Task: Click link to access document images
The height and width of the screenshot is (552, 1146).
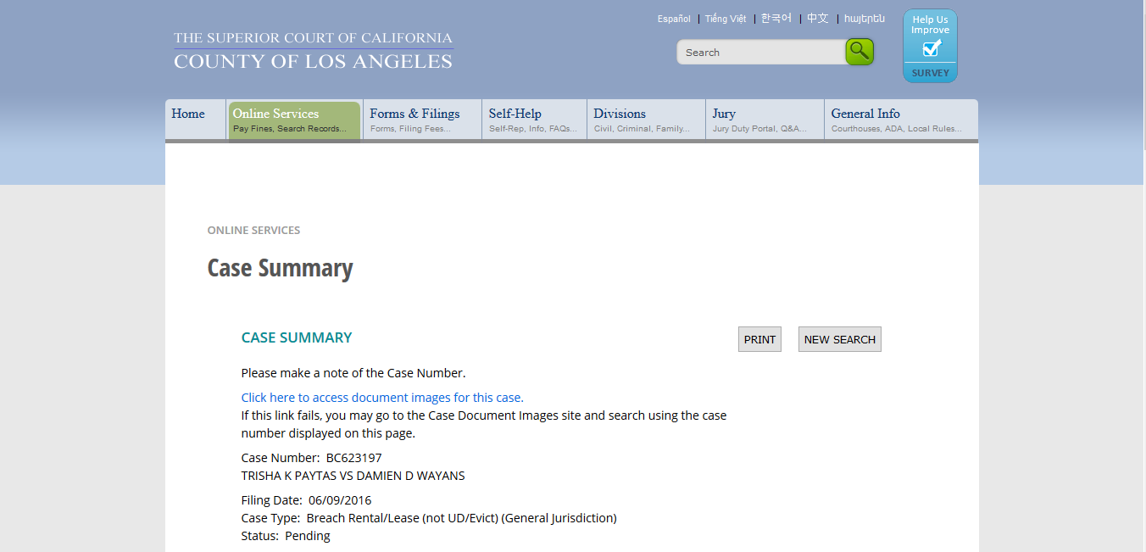Action: 382,398
